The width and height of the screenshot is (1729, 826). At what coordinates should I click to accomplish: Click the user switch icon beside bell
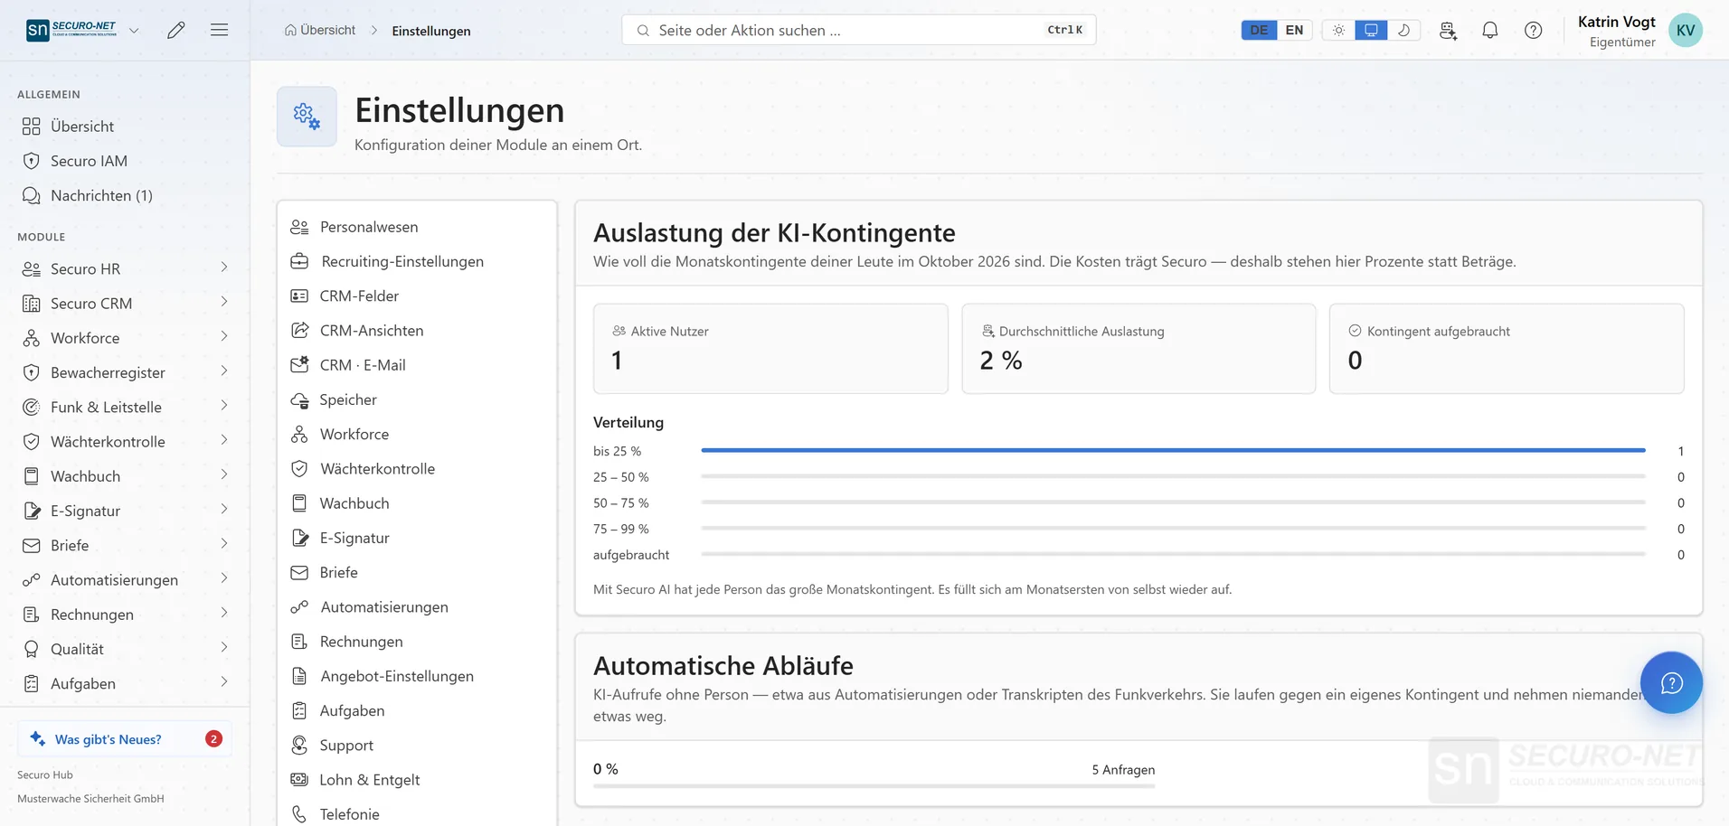point(1448,30)
